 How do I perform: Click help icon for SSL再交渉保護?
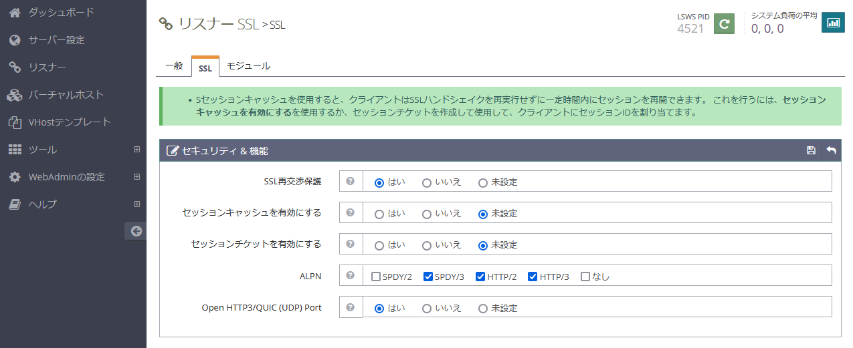pyautogui.click(x=351, y=181)
